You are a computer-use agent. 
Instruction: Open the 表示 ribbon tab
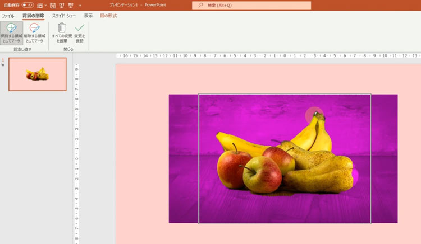88,16
